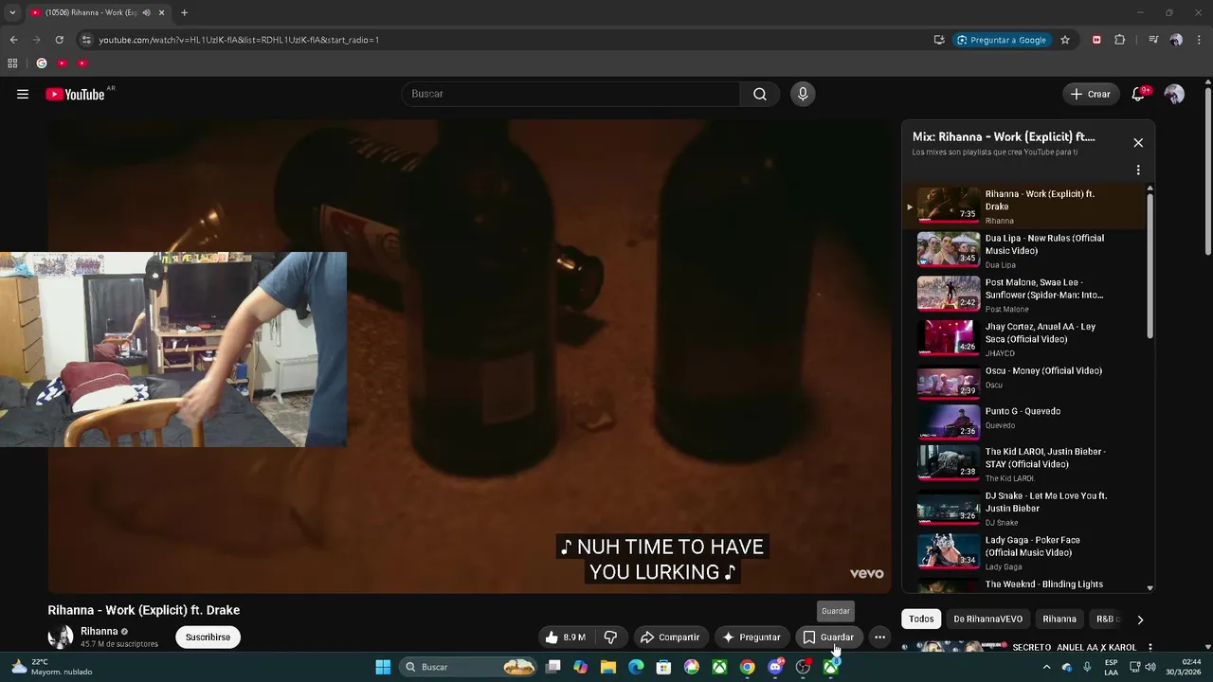Image resolution: width=1213 pixels, height=682 pixels.
Task: Play Oscu - Money from the mix
Action: (x=1025, y=384)
